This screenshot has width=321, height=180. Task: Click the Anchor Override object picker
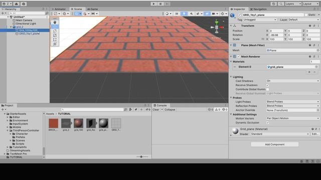click(318, 110)
